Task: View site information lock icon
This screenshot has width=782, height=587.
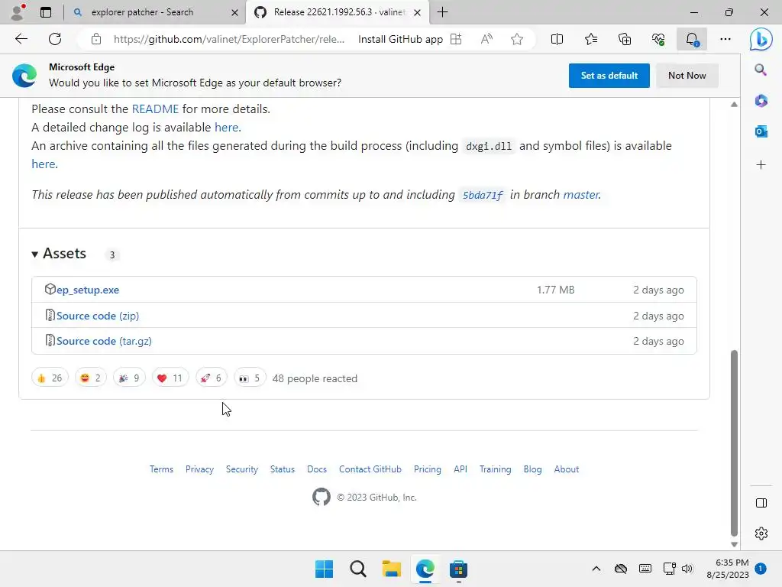Action: 96,39
